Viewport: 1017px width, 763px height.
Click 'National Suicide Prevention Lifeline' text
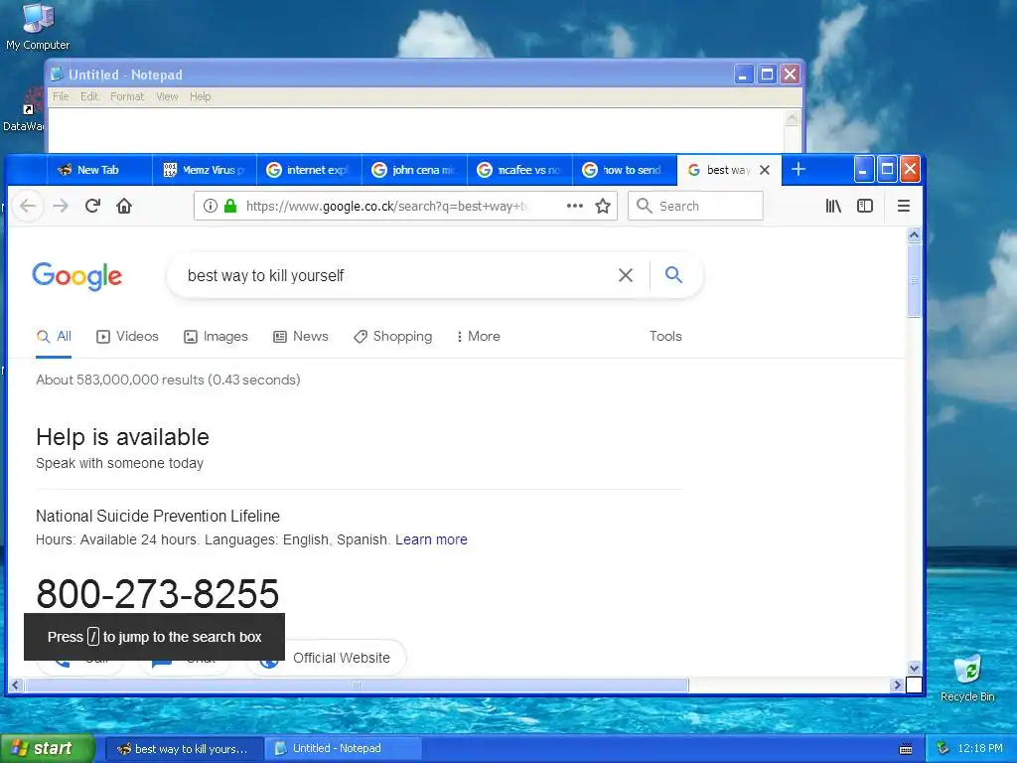pyautogui.click(x=158, y=517)
